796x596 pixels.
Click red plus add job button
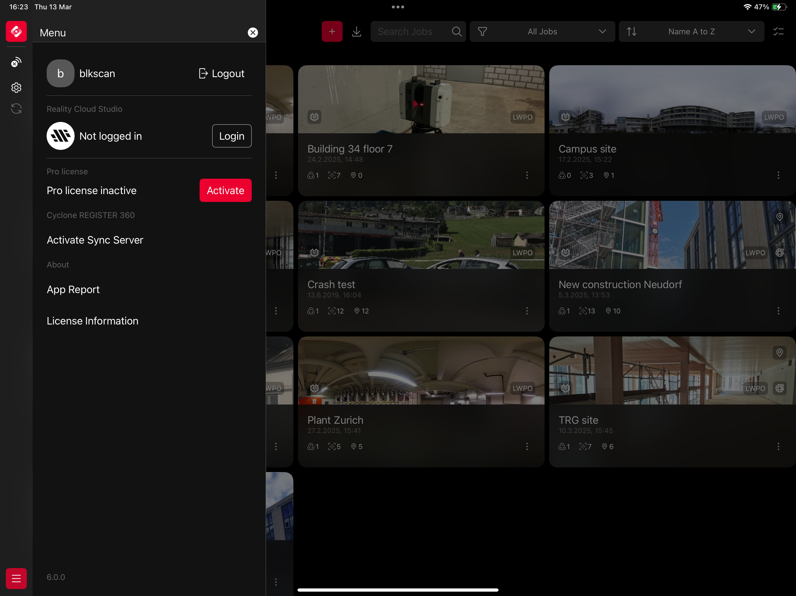(x=332, y=31)
